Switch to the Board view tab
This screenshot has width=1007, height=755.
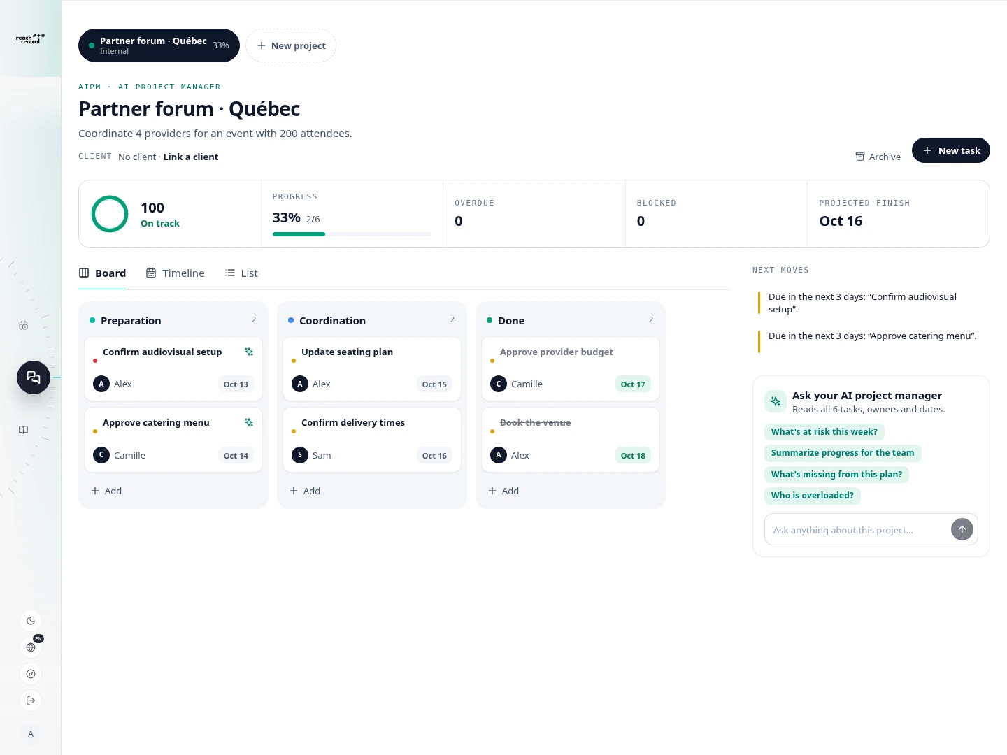point(102,273)
